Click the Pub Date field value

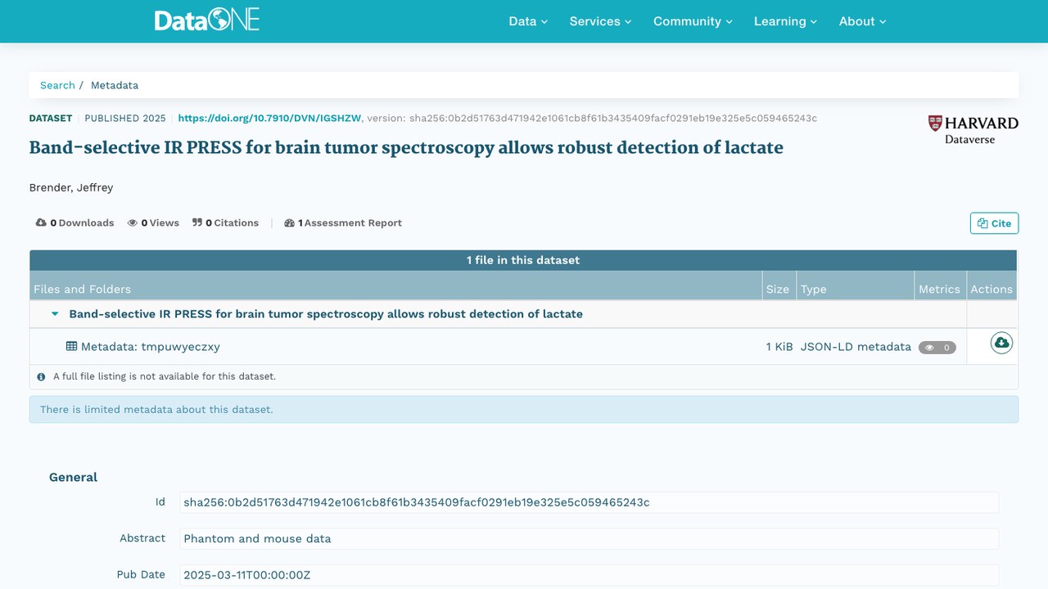(589, 575)
